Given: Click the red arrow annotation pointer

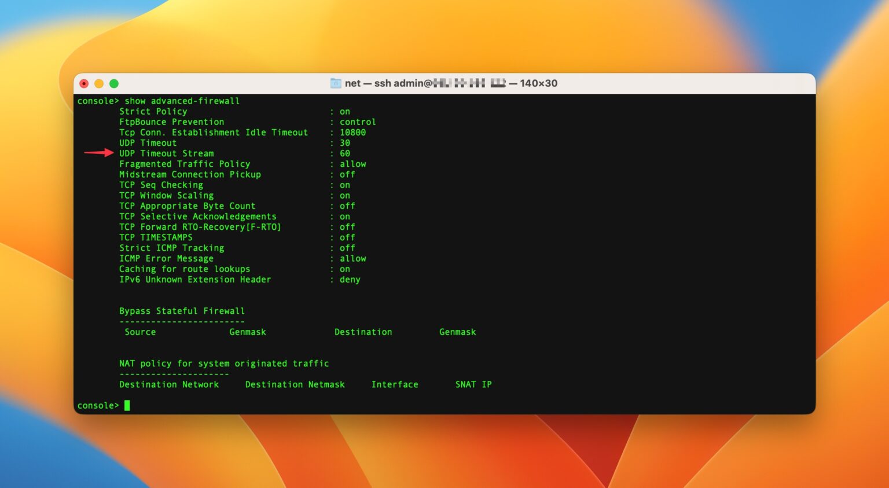Looking at the screenshot, I should click(x=98, y=153).
